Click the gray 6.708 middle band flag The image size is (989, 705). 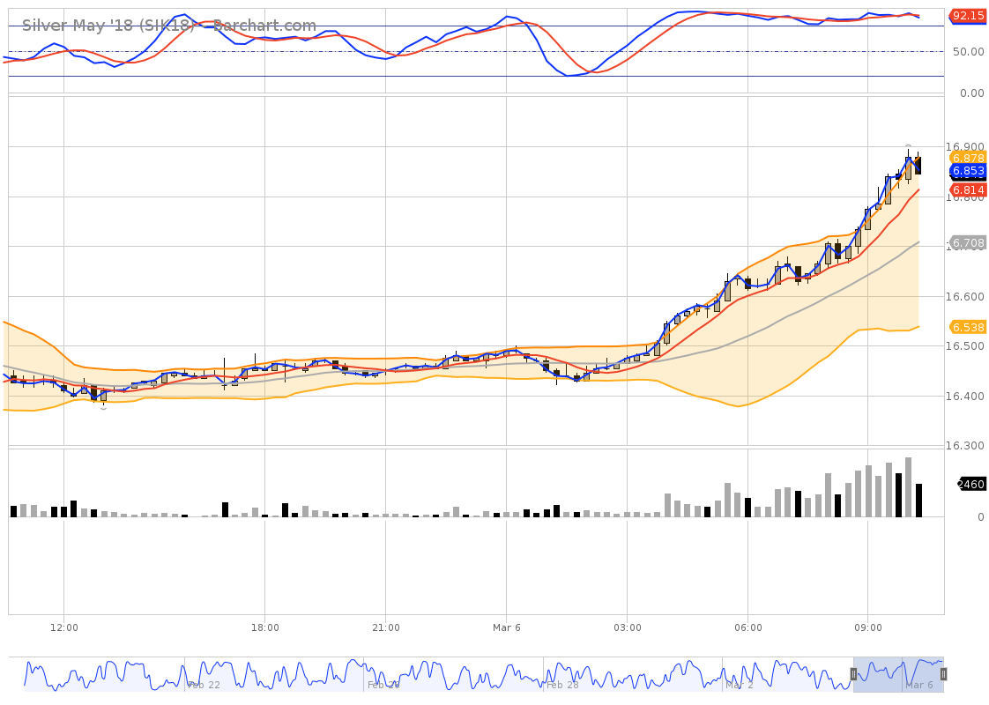coord(968,242)
